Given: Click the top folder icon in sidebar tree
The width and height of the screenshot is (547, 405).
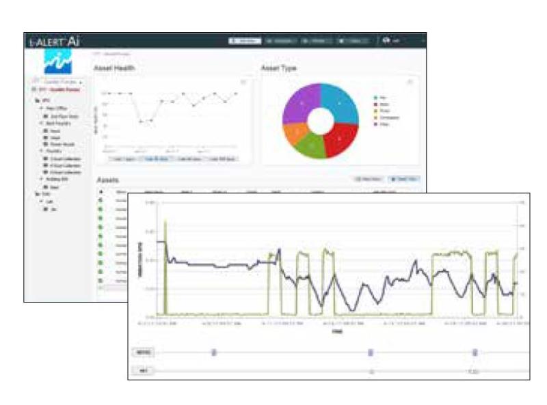Looking at the screenshot, I should point(37,100).
